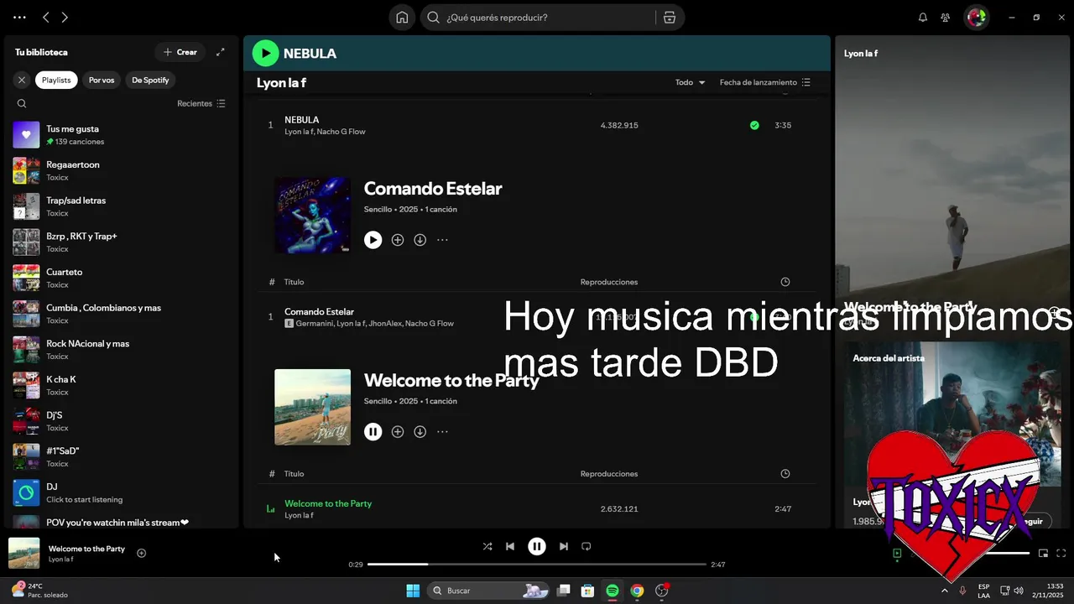Open Chrome from the taskbar

(x=637, y=591)
